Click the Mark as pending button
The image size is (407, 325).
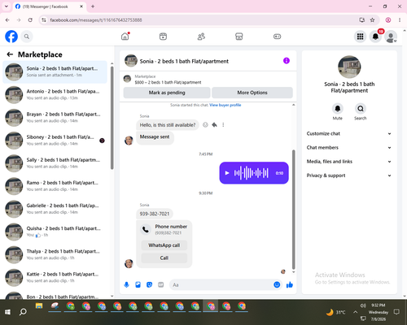point(167,93)
